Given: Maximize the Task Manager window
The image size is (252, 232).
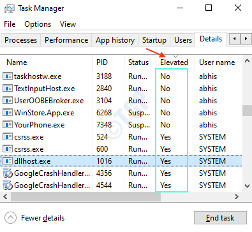Looking at the screenshot, I should 209,8.
